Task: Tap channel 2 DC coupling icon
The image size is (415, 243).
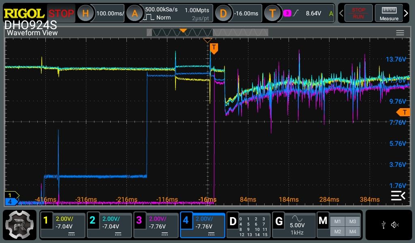Action: point(118,234)
